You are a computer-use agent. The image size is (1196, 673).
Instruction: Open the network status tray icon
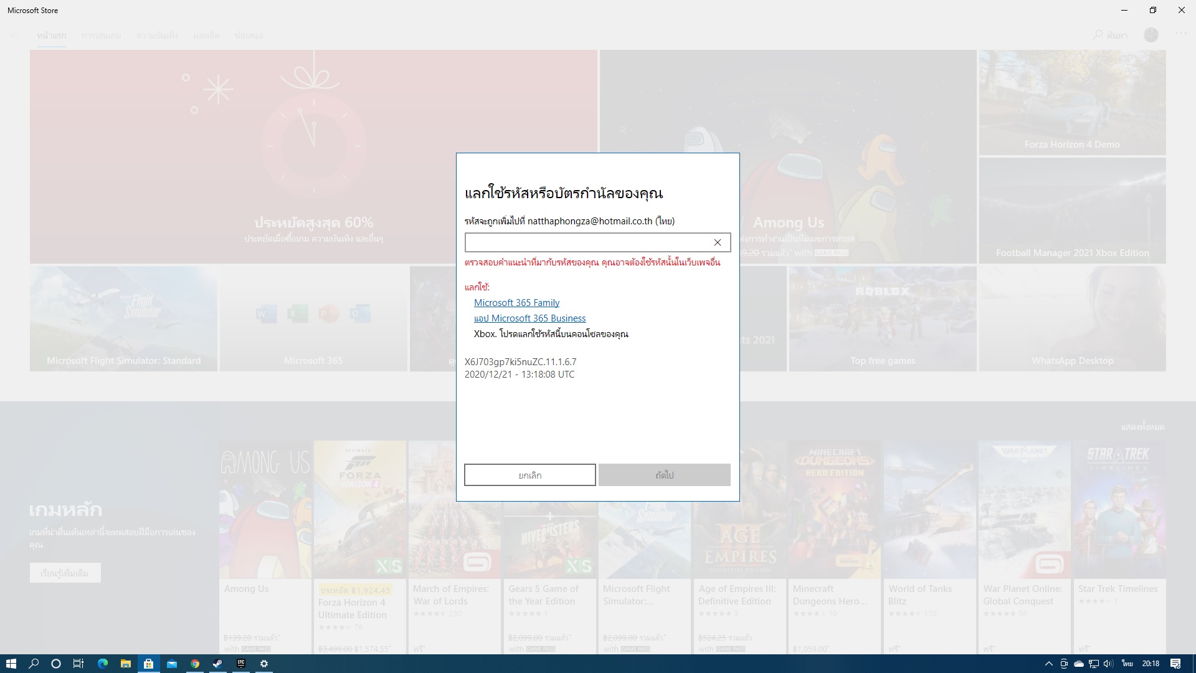(x=1094, y=664)
